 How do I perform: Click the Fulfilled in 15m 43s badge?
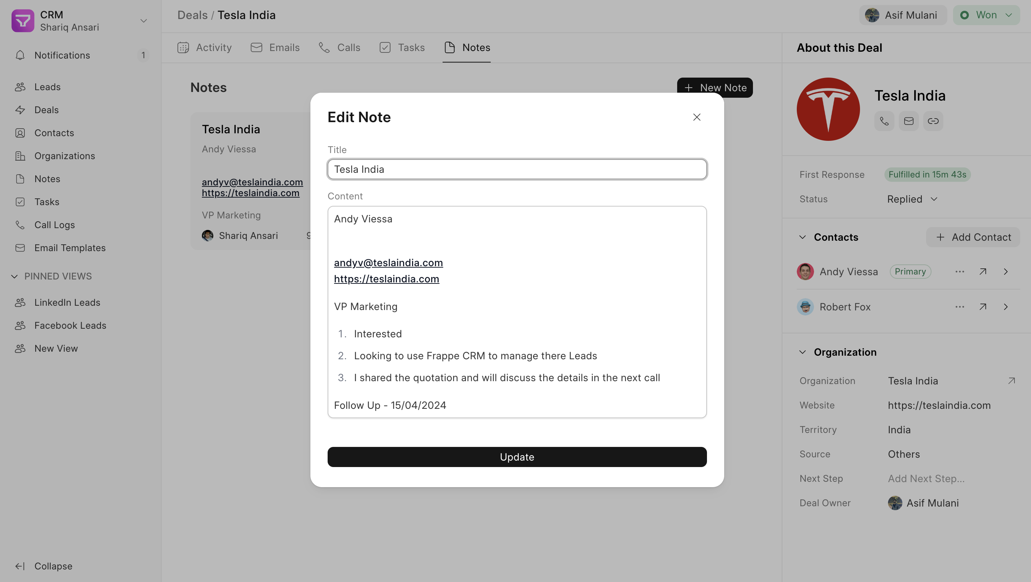coord(927,175)
